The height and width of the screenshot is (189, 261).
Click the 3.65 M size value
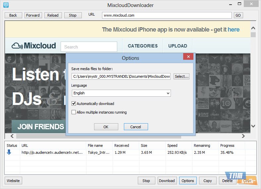(x=146, y=152)
